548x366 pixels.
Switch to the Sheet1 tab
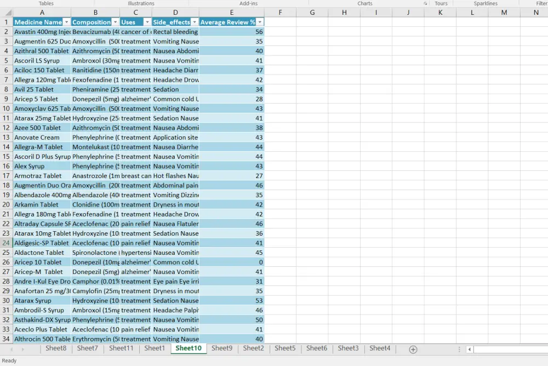[x=154, y=348]
